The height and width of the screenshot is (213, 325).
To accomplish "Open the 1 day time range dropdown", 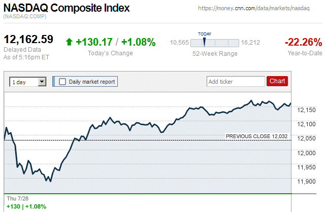I will pos(28,81).
